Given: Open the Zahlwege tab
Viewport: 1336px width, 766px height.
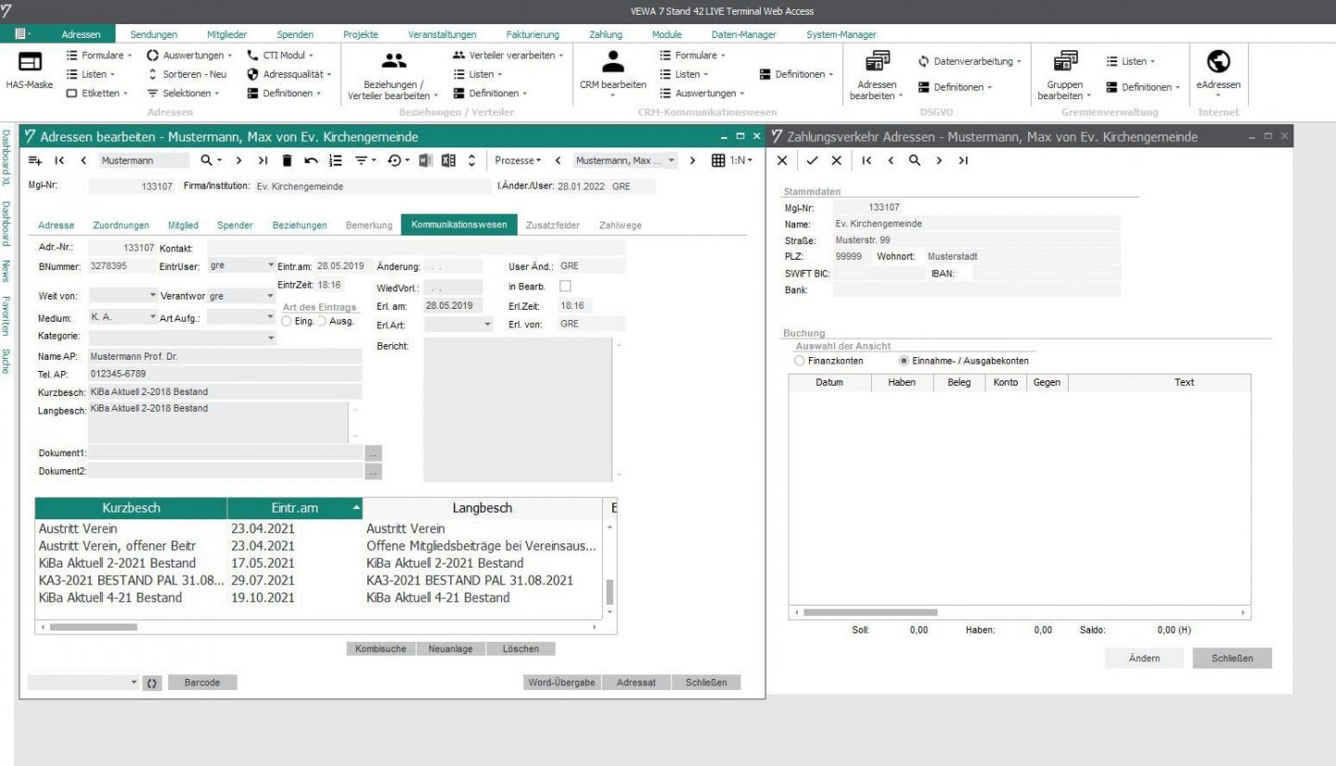Looking at the screenshot, I should (620, 225).
